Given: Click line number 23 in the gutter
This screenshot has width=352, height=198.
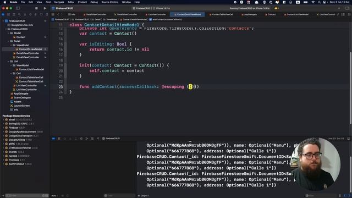Looking at the screenshot, I should (x=61, y=87).
